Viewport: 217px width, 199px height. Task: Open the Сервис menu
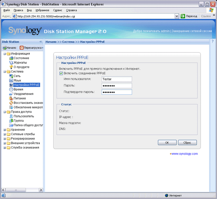58,10
